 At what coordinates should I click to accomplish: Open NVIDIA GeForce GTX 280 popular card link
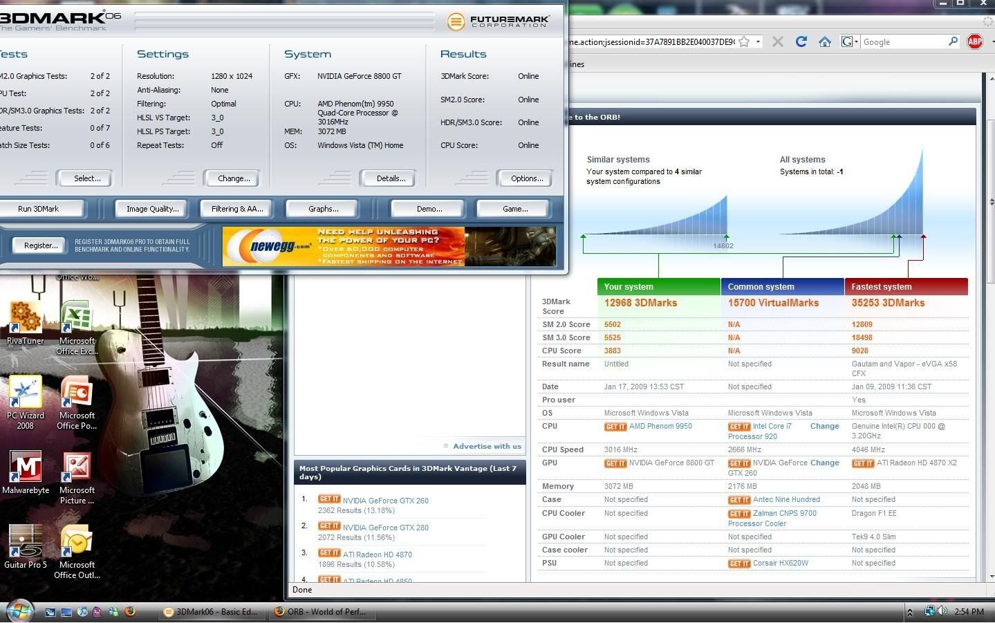tap(385, 528)
